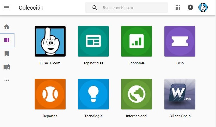Click the Silicon Spain label

[x=180, y=116]
